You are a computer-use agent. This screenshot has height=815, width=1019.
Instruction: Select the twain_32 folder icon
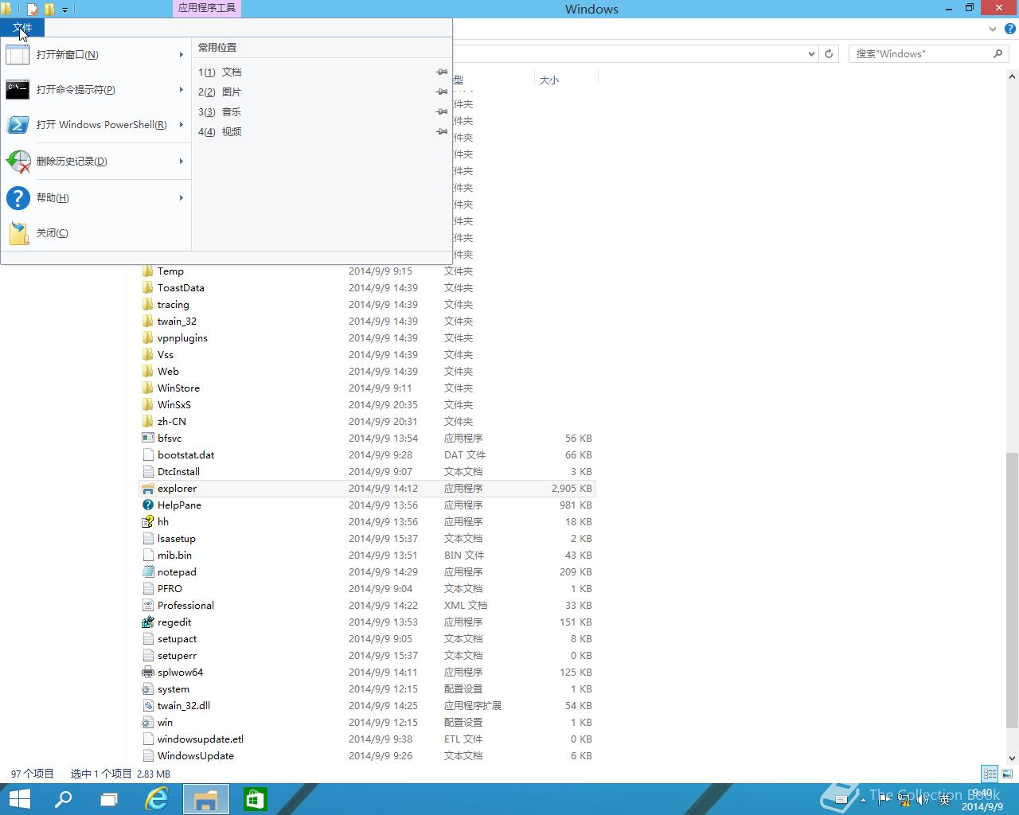(147, 322)
